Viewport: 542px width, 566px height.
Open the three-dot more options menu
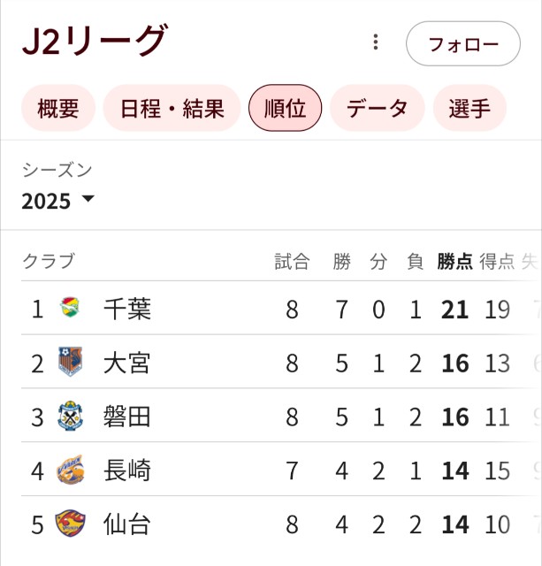376,42
